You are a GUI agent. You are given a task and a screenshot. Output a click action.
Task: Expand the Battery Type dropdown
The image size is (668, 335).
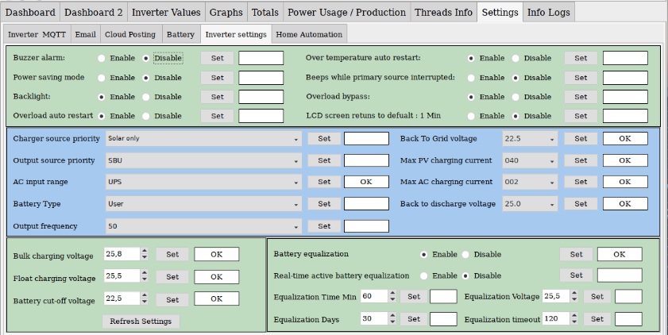click(x=203, y=203)
